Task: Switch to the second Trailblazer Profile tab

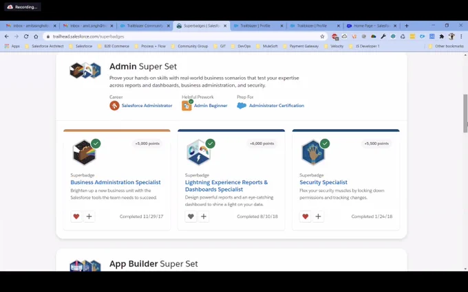Action: pyautogui.click(x=314, y=26)
